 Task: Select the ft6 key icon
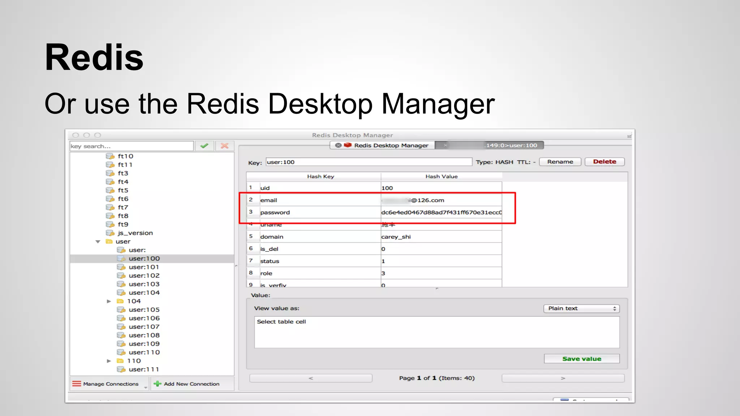(110, 199)
